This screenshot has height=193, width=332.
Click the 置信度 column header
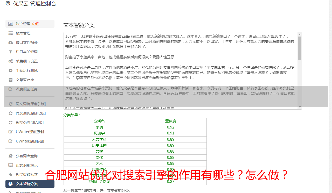click(171, 121)
